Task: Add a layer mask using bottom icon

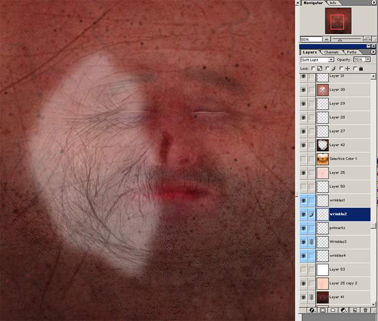Action: [x=322, y=311]
